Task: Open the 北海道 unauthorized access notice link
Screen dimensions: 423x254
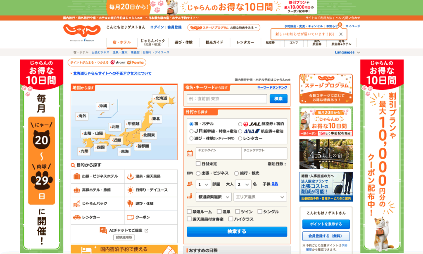Action: 112,73
